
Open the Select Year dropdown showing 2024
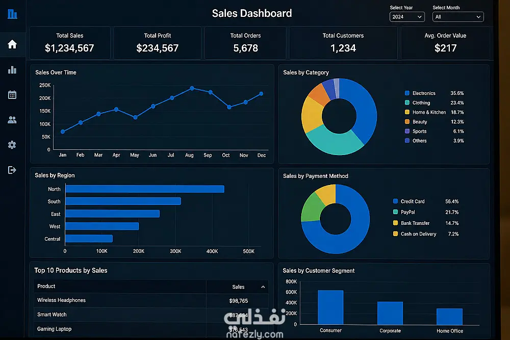[x=407, y=17]
